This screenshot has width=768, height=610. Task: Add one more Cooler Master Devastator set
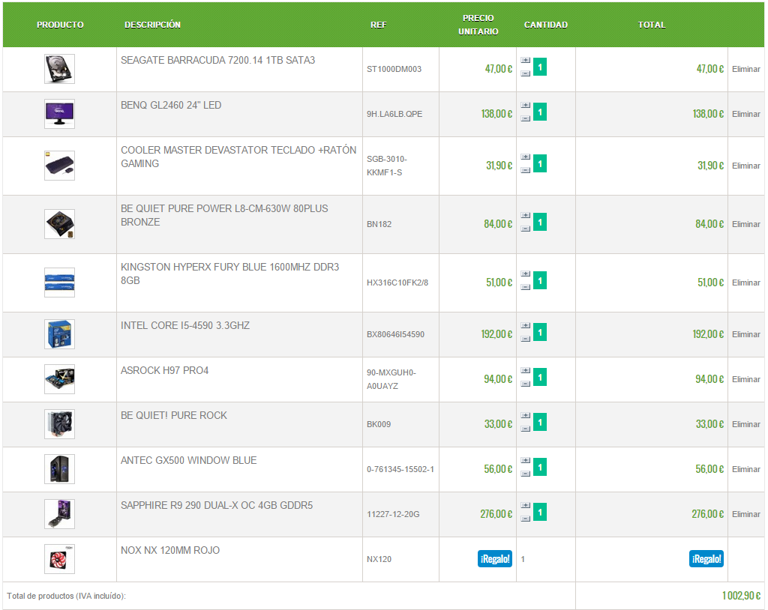coord(525,157)
